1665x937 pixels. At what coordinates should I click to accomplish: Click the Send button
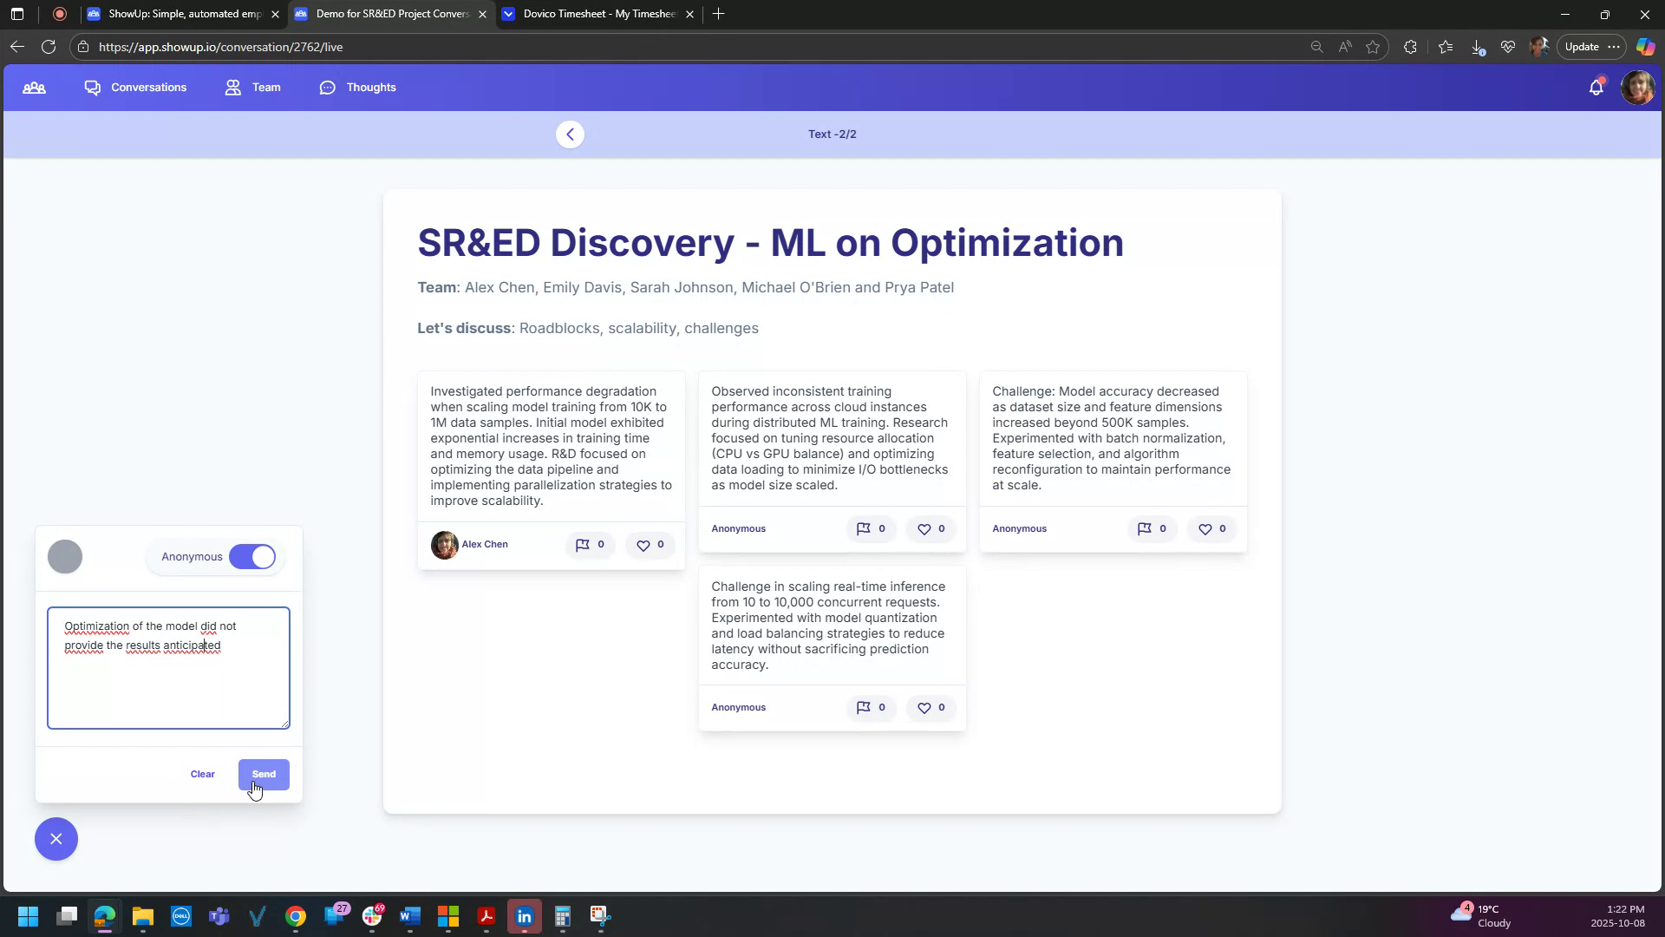coord(264,774)
